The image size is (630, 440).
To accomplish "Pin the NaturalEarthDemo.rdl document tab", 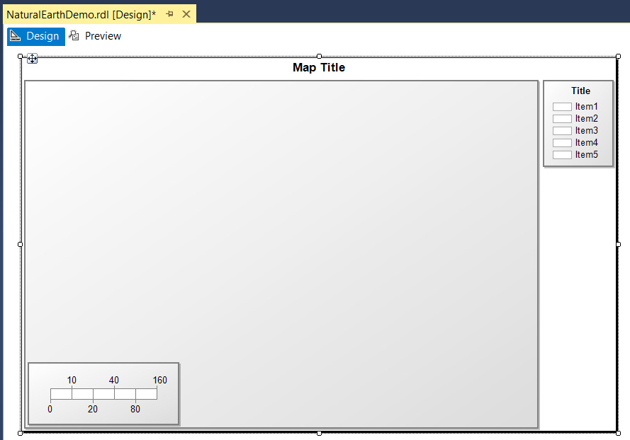I will (x=170, y=14).
